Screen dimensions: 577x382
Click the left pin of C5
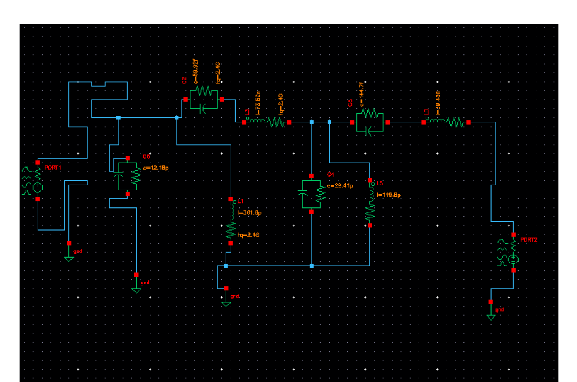352,122
